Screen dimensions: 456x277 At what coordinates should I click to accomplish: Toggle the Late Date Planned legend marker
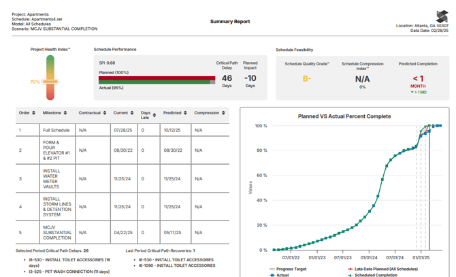tap(351, 269)
